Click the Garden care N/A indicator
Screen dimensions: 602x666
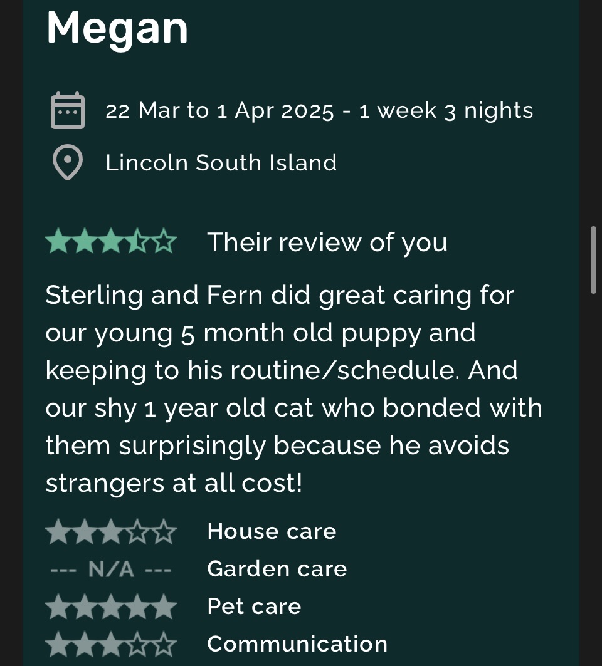(111, 569)
